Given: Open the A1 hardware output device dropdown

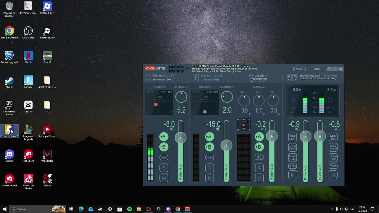Looking at the screenshot, I should 289,78.
